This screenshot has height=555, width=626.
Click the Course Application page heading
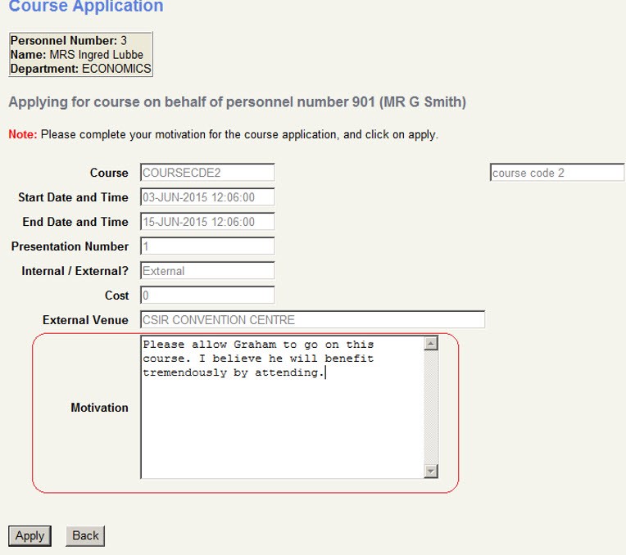pyautogui.click(x=85, y=7)
